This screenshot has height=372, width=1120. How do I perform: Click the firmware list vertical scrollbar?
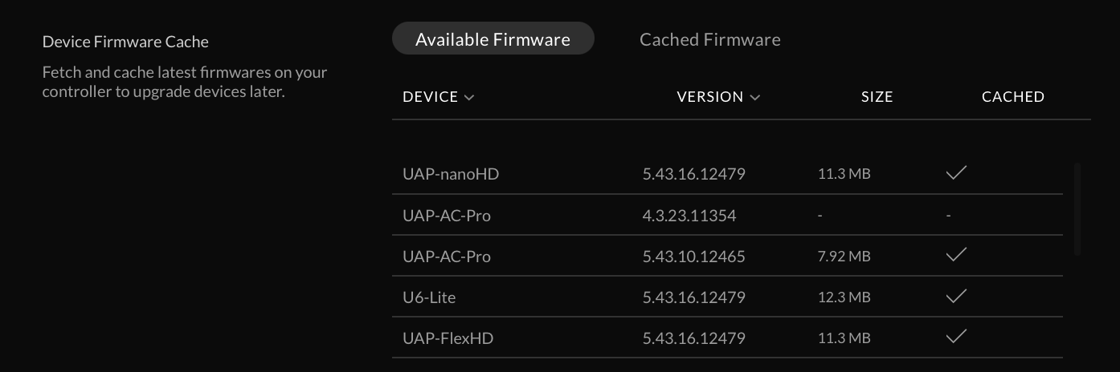pyautogui.click(x=1077, y=208)
